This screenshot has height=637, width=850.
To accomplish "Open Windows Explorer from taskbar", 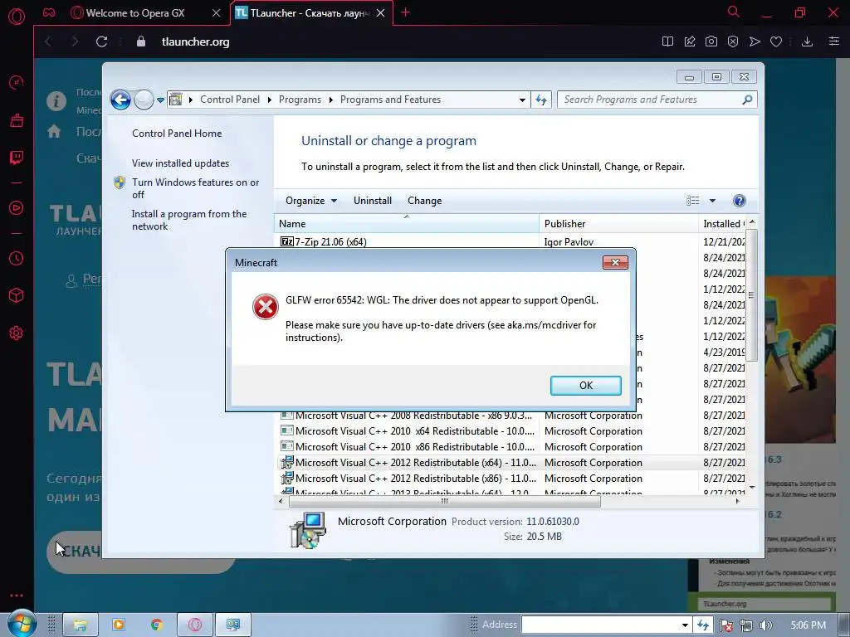I will [x=81, y=625].
